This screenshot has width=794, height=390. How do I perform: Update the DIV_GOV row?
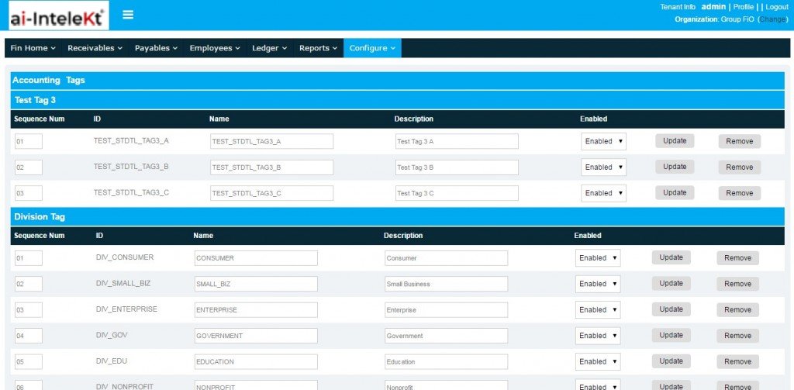671,335
